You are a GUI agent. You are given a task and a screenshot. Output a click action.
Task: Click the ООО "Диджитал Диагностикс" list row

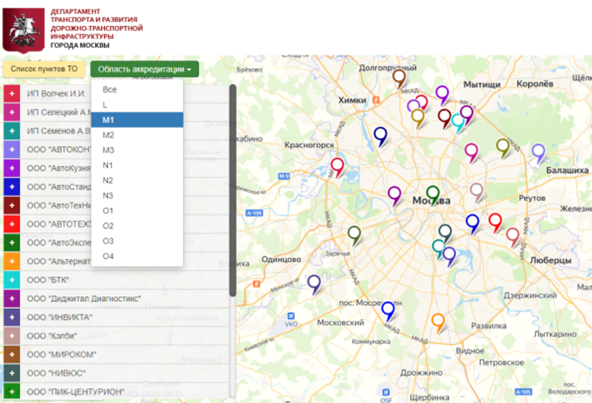116,298
